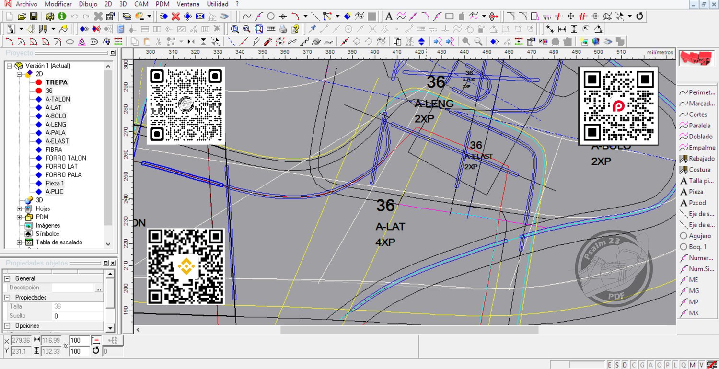The image size is (719, 369).
Task: Select A-ELAST piece in project tree
Action: click(x=57, y=141)
